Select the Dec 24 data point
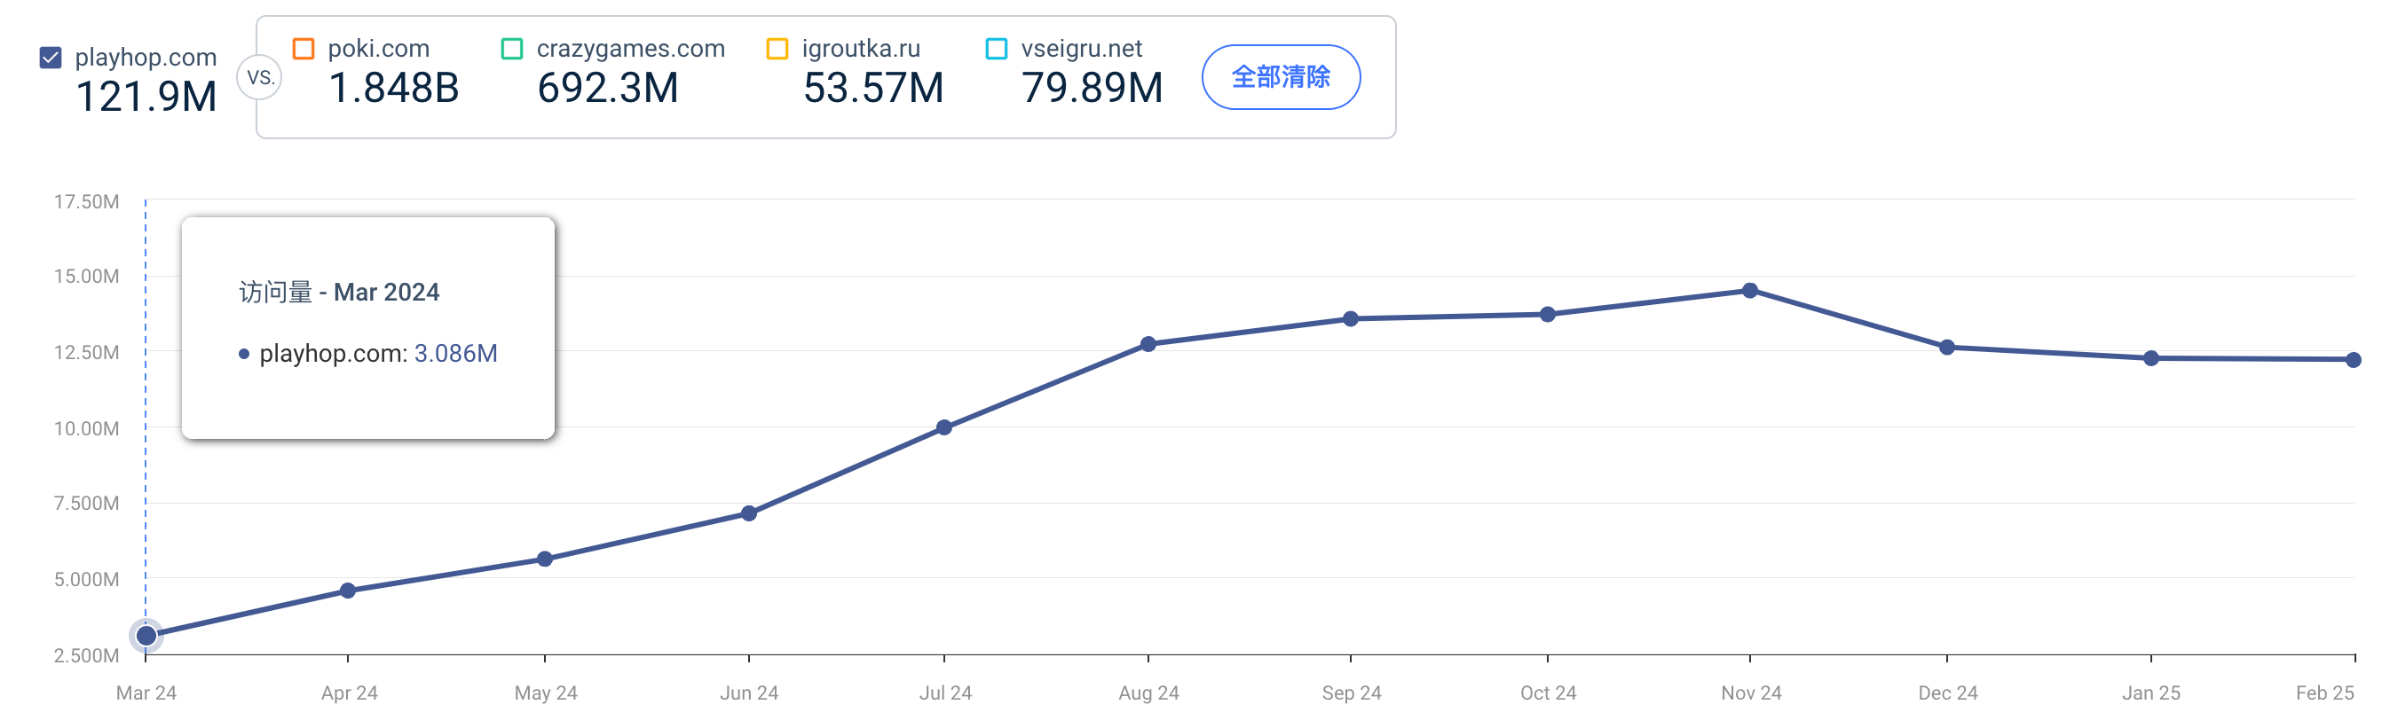Screen dimensions: 2398x720 (1946, 347)
